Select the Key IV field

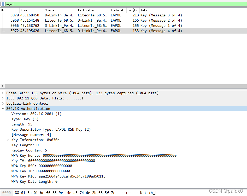(53, 161)
